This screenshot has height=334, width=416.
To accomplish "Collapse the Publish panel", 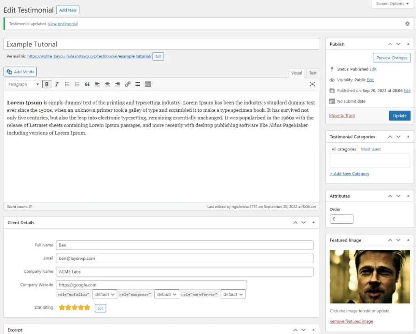I will [x=408, y=44].
